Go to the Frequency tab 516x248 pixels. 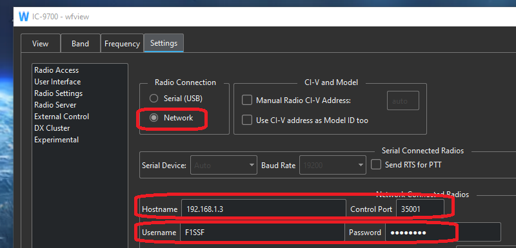tap(122, 44)
